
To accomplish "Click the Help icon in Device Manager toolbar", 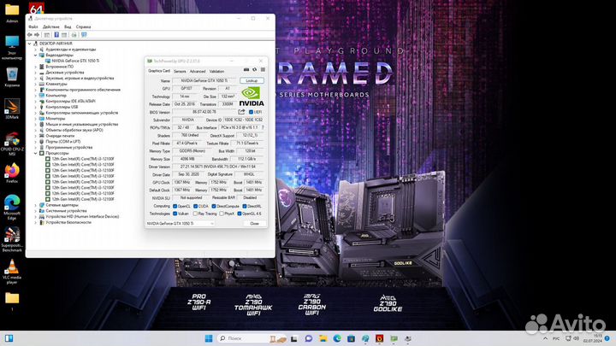I will click(56, 35).
